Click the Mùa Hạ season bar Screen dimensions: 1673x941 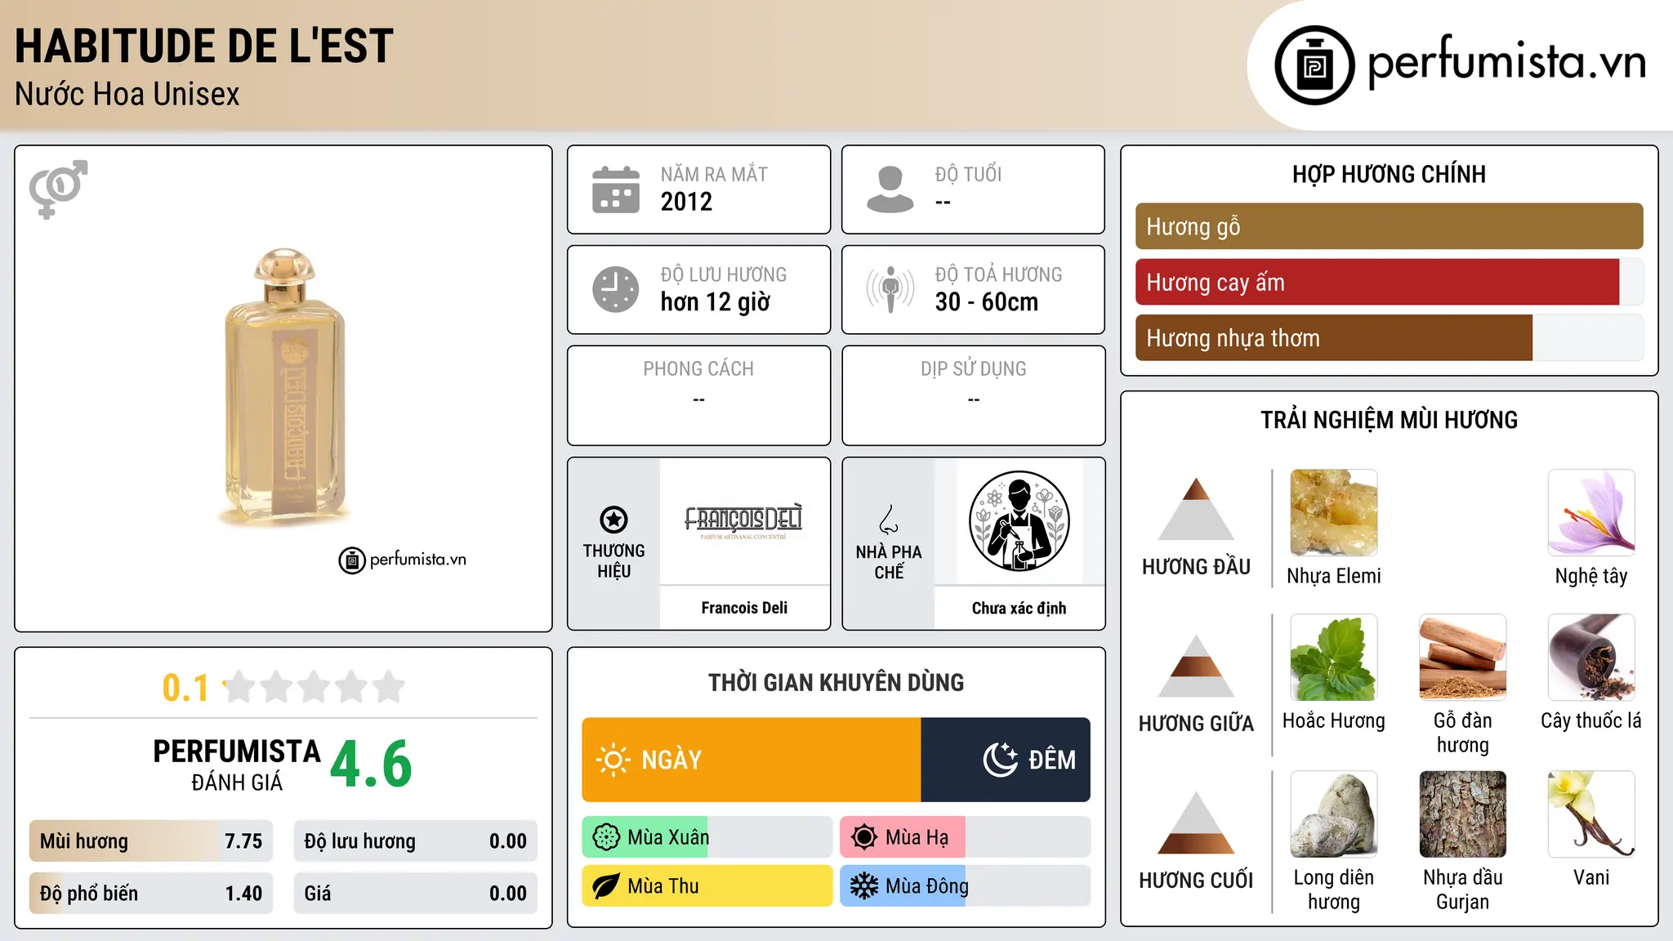(x=965, y=837)
